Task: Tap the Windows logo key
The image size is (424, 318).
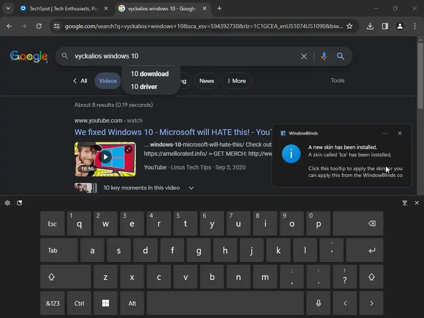Action: (106, 303)
